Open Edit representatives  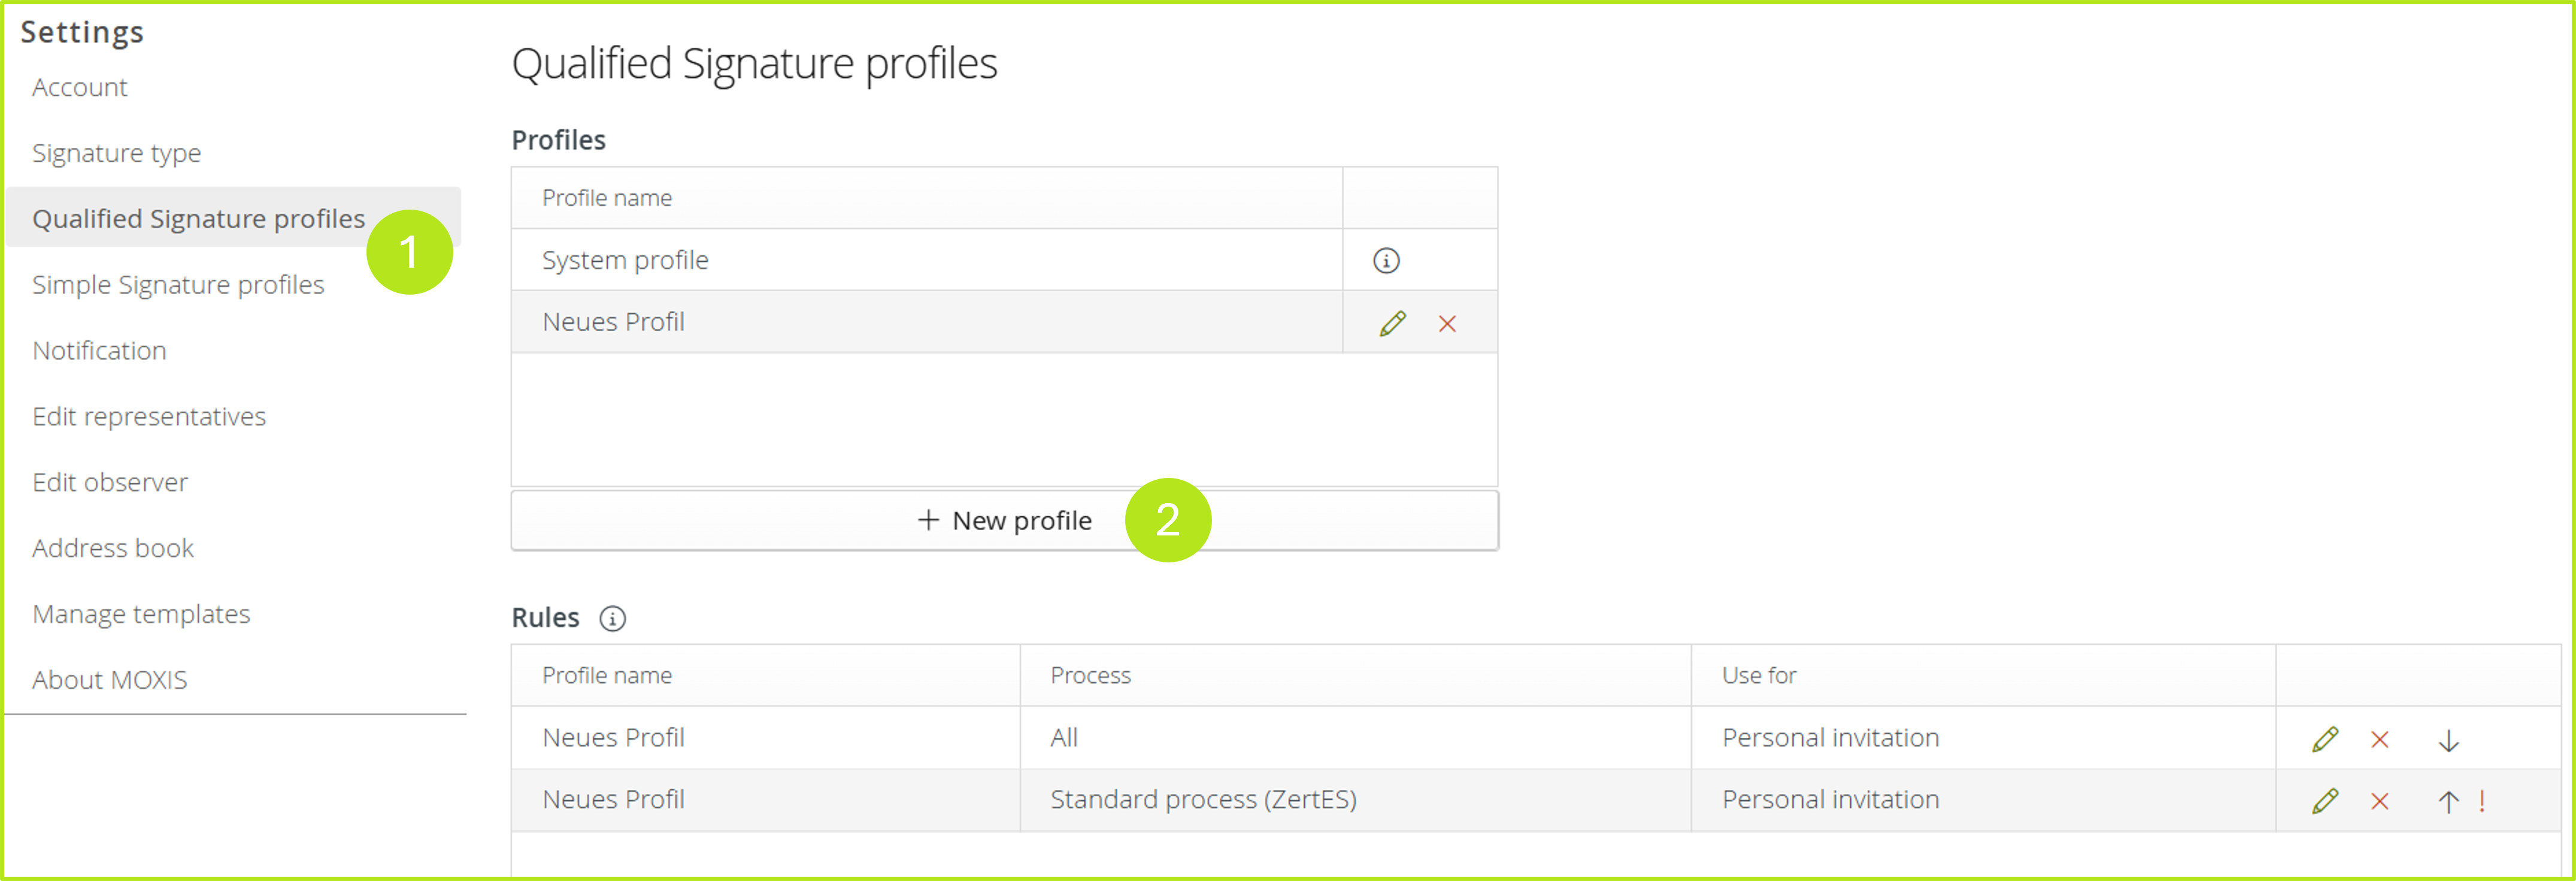coord(149,416)
